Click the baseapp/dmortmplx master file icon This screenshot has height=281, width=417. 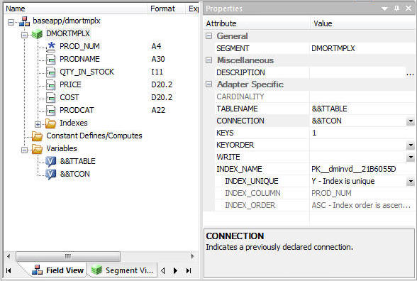(x=24, y=21)
